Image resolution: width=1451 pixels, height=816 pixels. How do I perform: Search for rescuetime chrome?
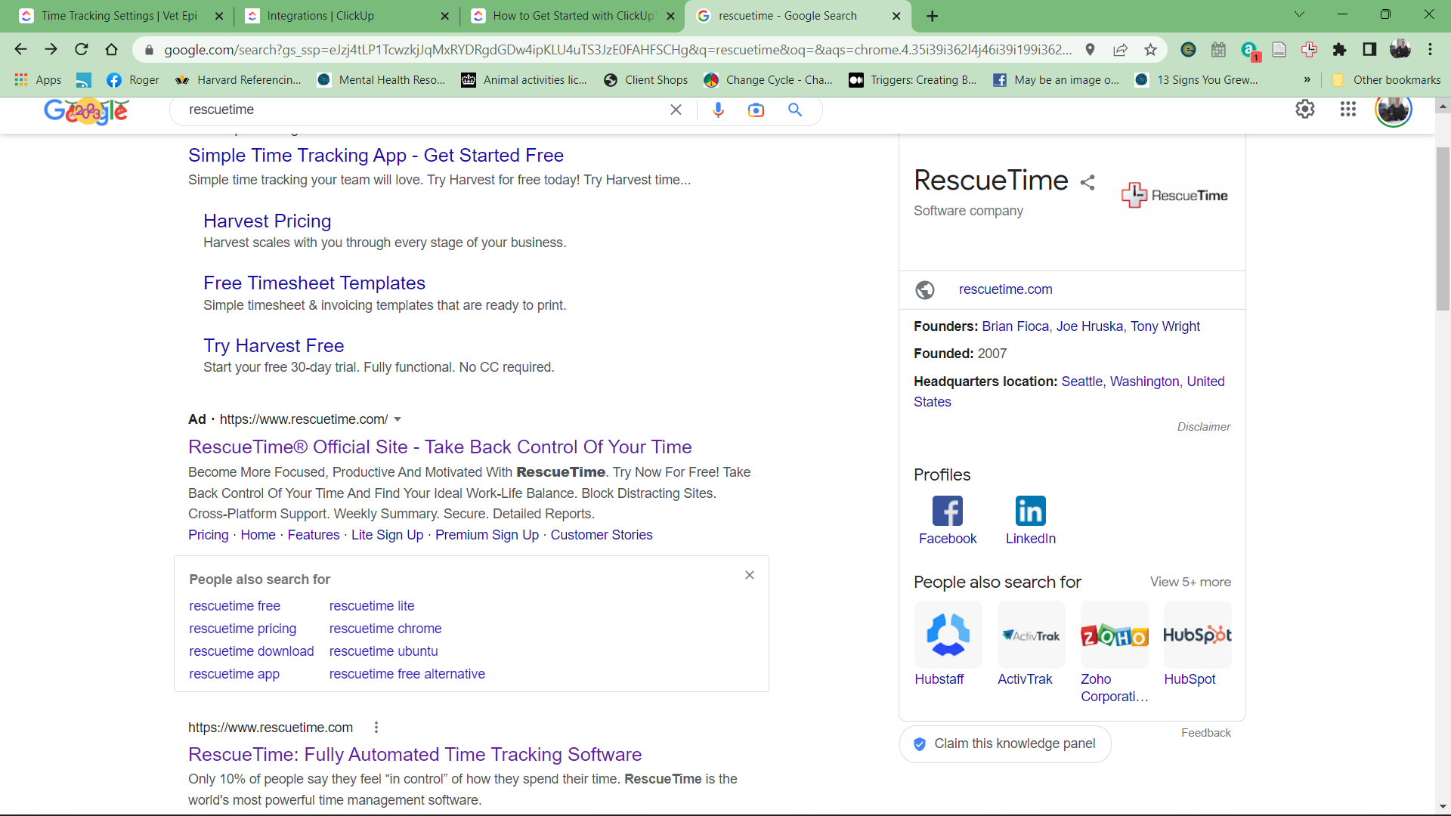(385, 629)
